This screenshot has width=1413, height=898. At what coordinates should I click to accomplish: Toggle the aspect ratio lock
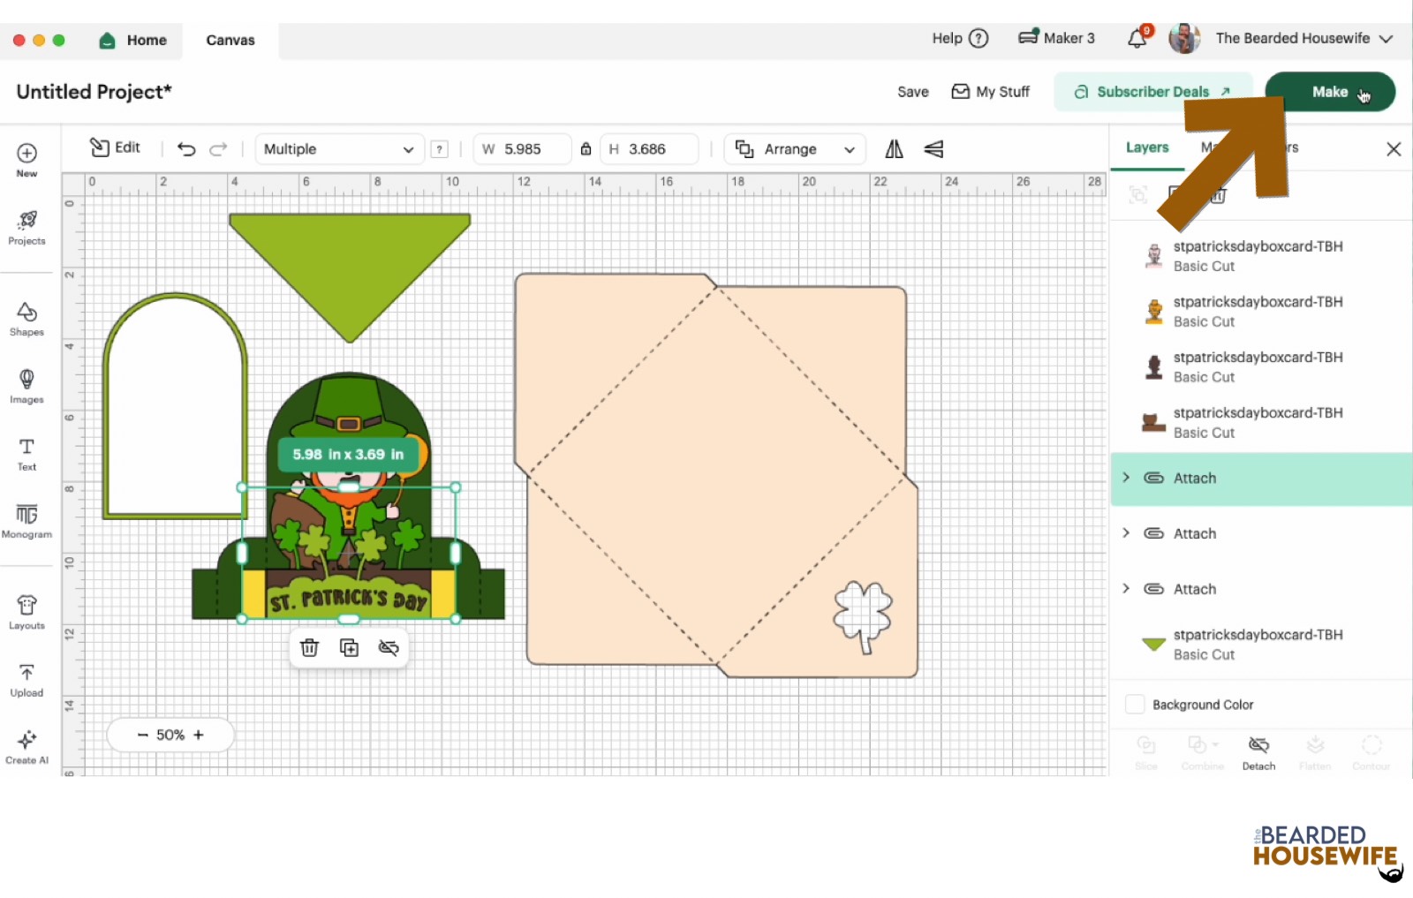pos(586,149)
